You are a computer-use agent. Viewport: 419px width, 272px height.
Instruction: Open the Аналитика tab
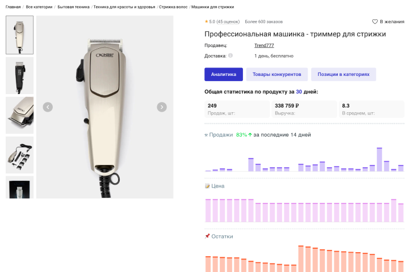pos(223,74)
